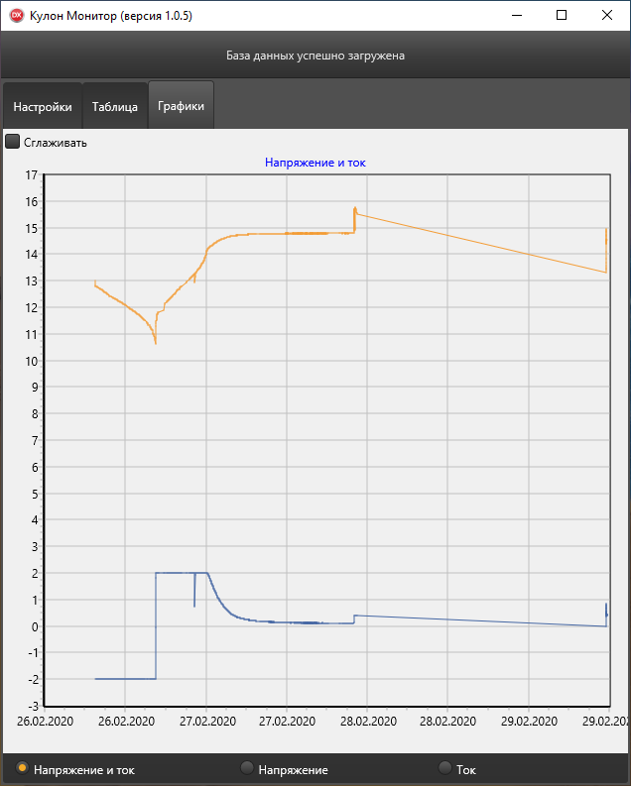The width and height of the screenshot is (631, 786).
Task: Click the Кулон Монитор app icon in title bar
Action: 16,16
